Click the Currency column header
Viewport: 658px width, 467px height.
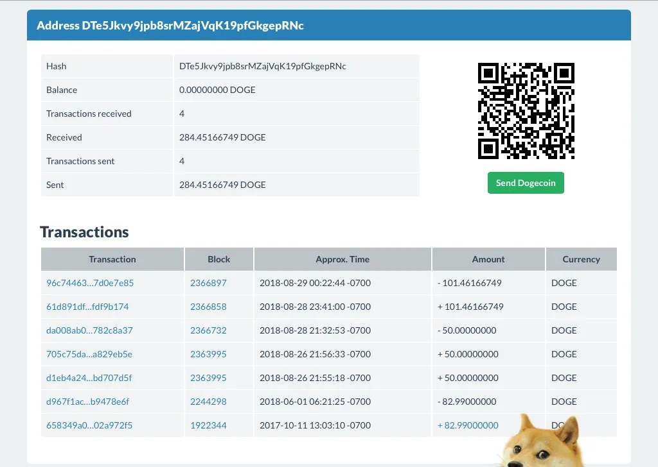coord(581,259)
